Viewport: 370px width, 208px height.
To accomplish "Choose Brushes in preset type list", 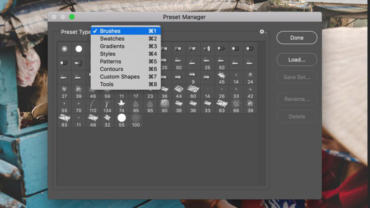I will pos(110,31).
